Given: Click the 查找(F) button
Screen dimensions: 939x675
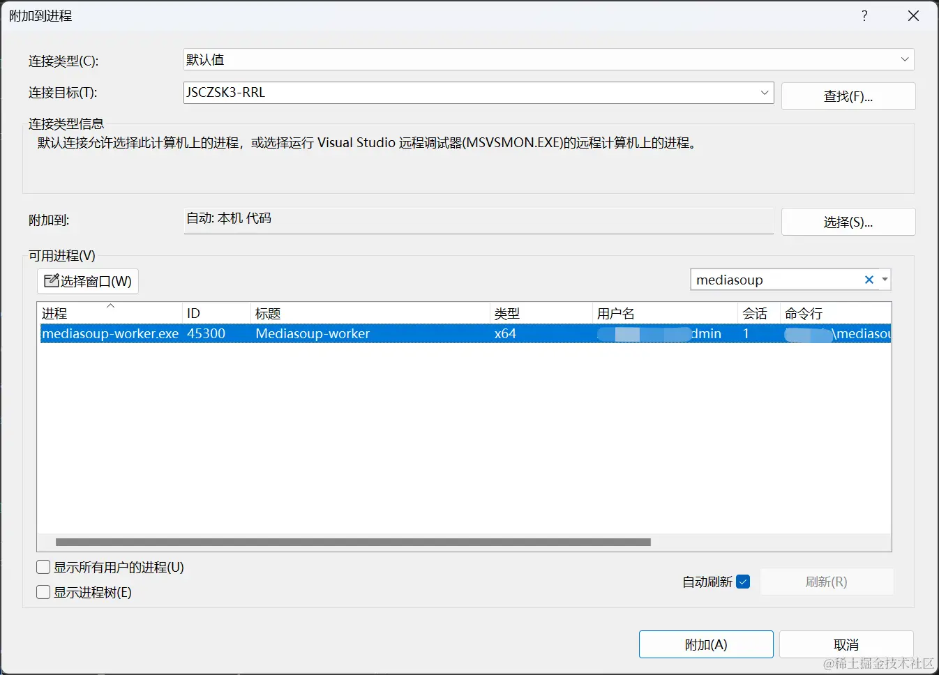Looking at the screenshot, I should click(x=848, y=96).
